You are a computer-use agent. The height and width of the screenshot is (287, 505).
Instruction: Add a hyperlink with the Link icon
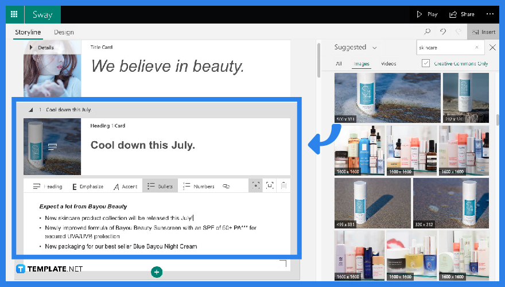226,186
